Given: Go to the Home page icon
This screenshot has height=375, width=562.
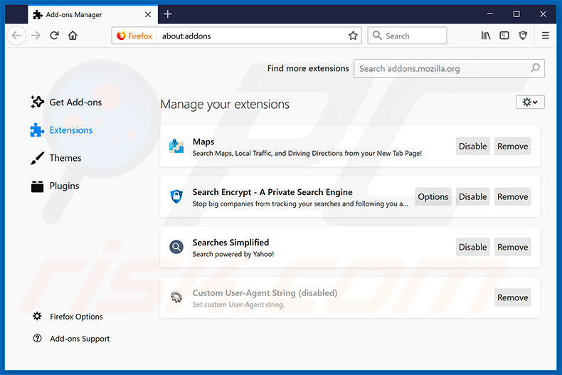Looking at the screenshot, I should coord(73,36).
